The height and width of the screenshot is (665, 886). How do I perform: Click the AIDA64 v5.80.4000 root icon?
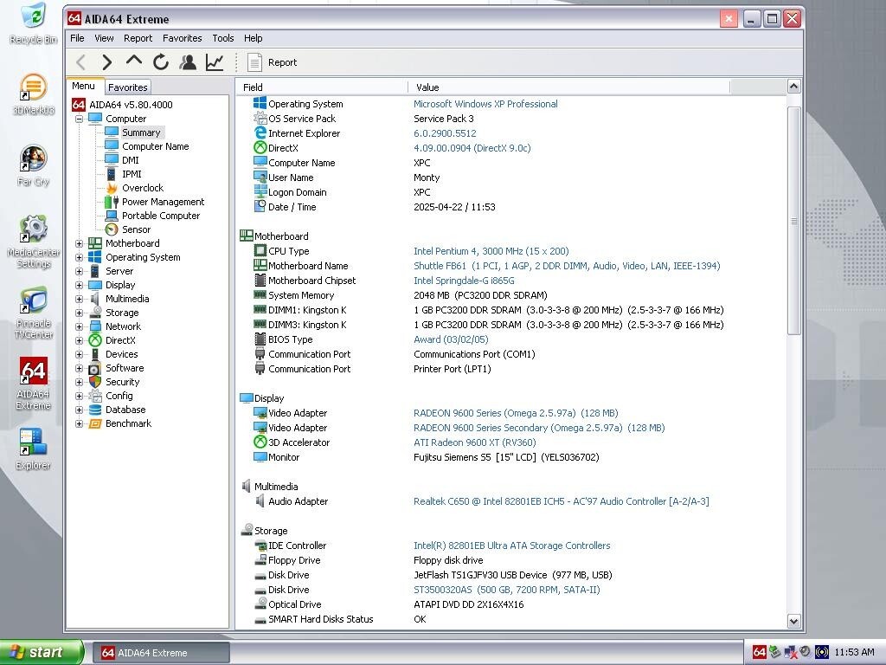79,105
